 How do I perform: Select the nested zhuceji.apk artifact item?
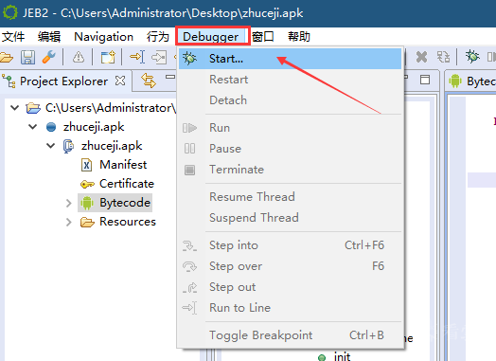click(112, 146)
